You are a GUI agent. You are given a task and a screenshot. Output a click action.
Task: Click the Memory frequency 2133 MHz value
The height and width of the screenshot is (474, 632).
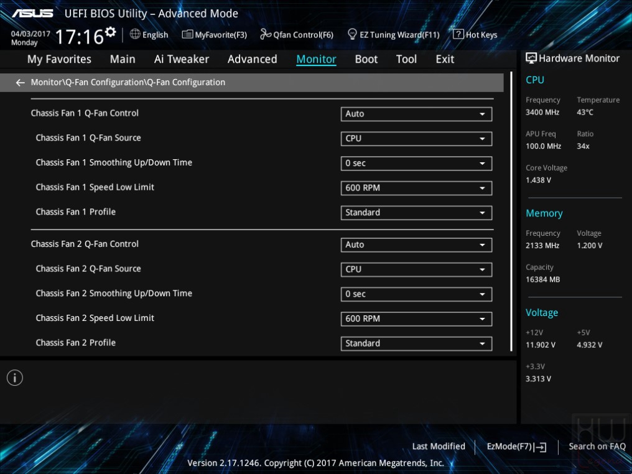(542, 246)
